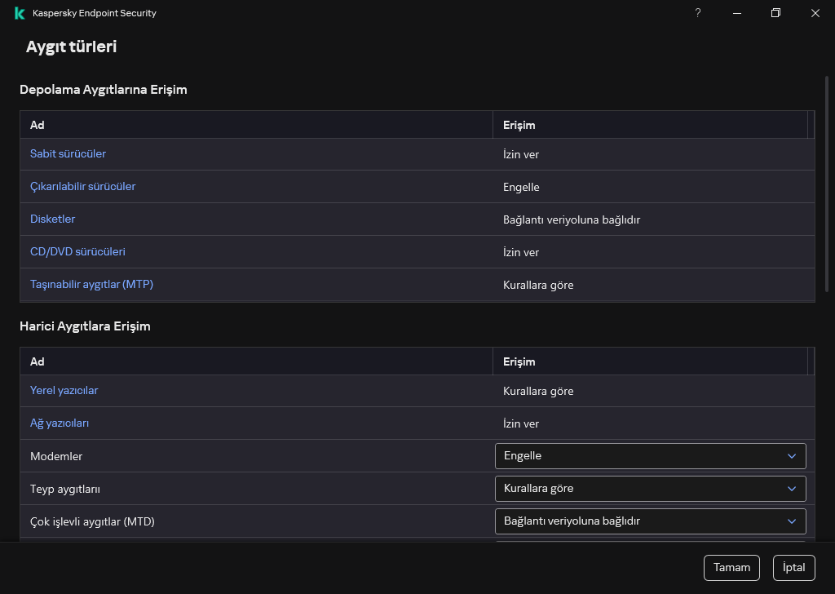
Task: Open Taşınabilir aygıtlar (MTP) link
Action: (91, 285)
